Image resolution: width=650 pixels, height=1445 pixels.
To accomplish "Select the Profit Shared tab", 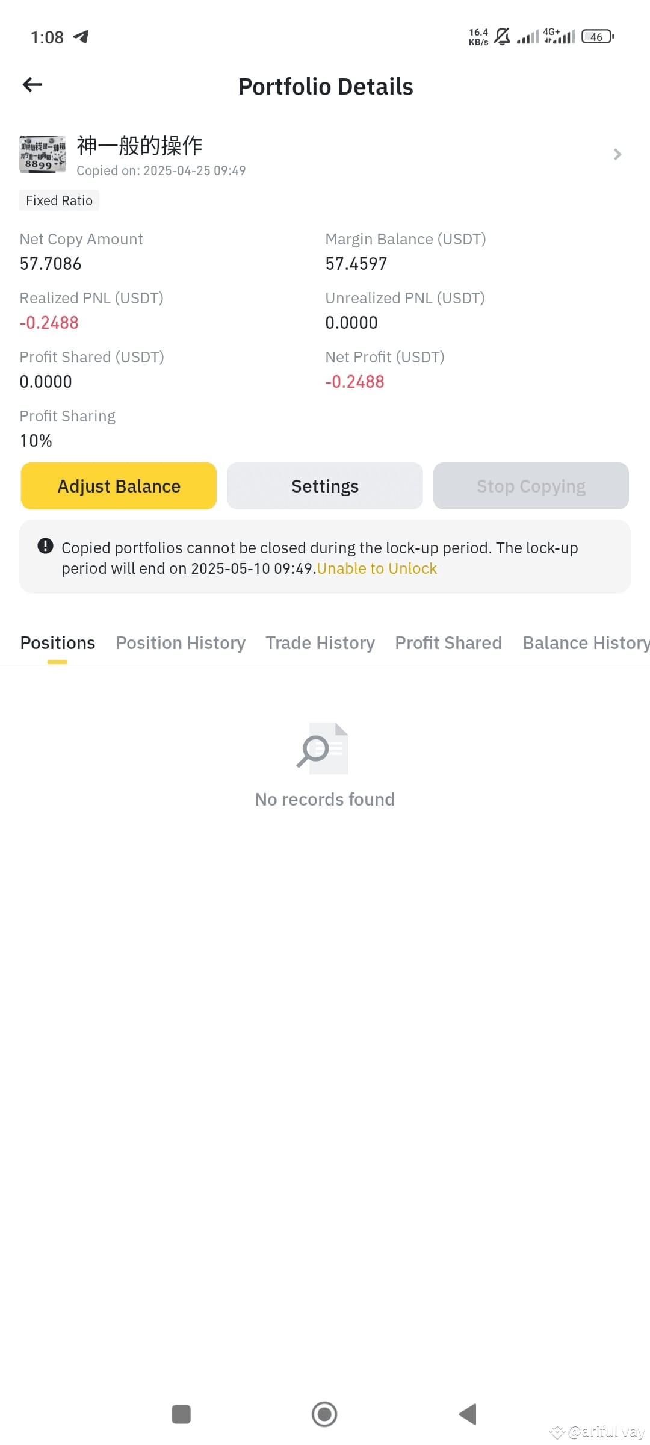I will pos(448,643).
